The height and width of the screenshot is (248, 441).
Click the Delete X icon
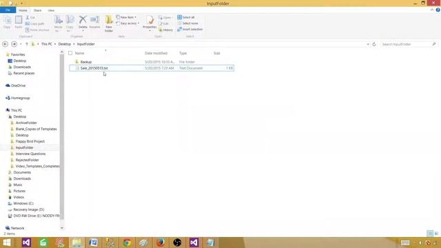[83, 20]
